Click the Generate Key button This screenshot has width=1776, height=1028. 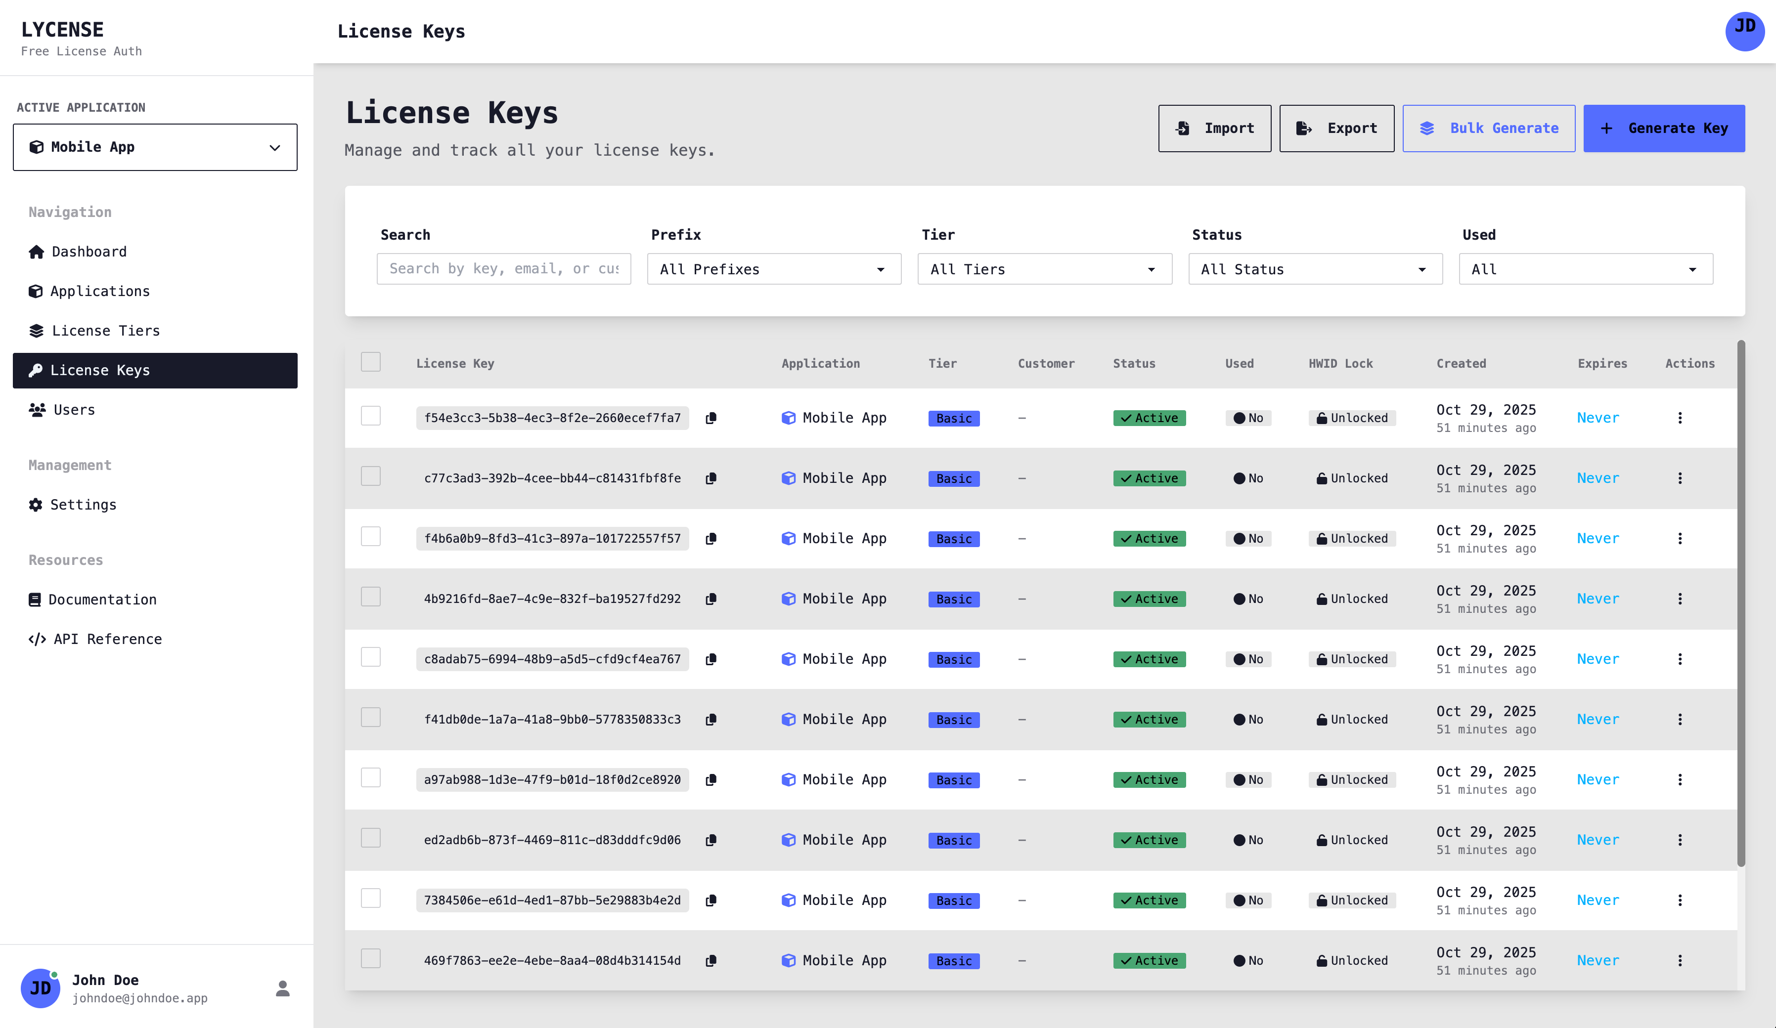click(x=1663, y=128)
